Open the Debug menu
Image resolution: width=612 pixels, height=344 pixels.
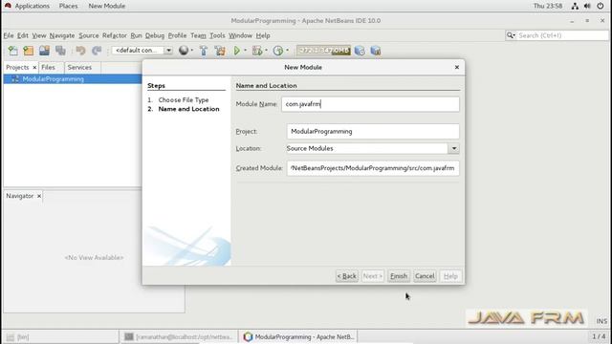click(155, 35)
